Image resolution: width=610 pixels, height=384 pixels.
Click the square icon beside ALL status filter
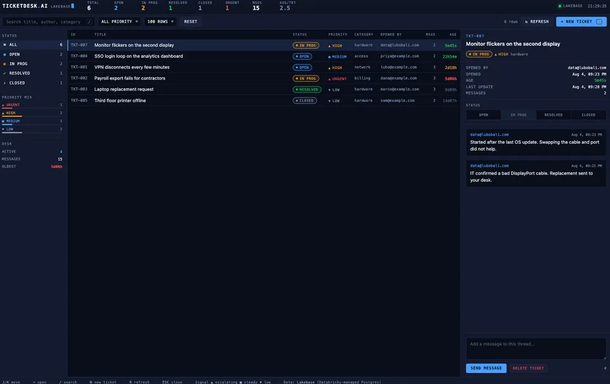point(4,45)
